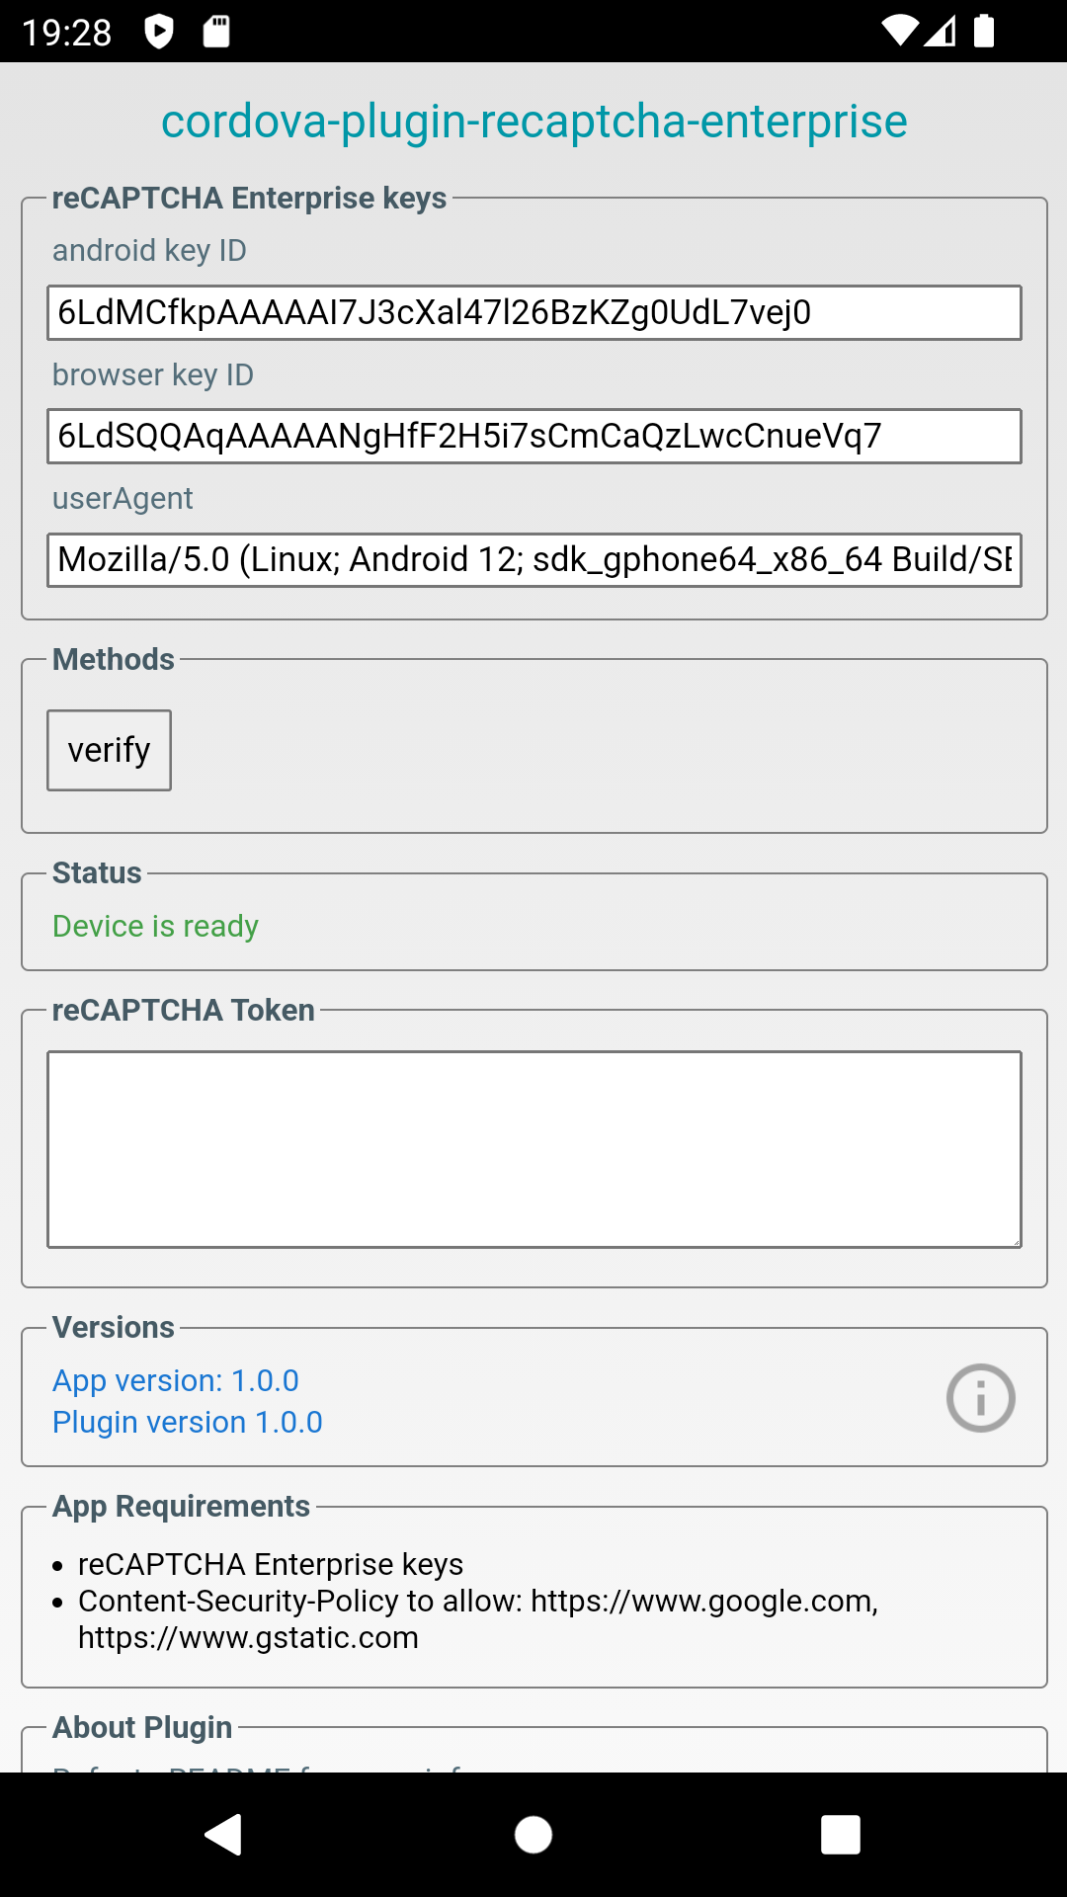The height and width of the screenshot is (1897, 1067).
Task: Tap the Android home circle button
Action: [533, 1835]
